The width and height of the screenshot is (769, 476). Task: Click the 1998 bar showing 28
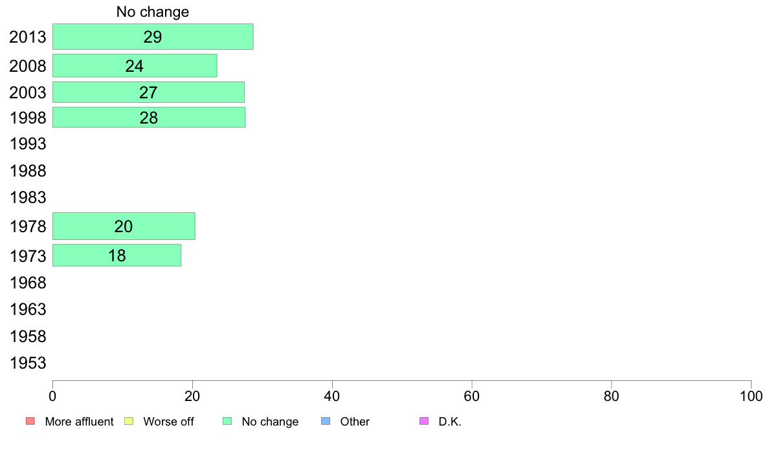pyautogui.click(x=149, y=118)
